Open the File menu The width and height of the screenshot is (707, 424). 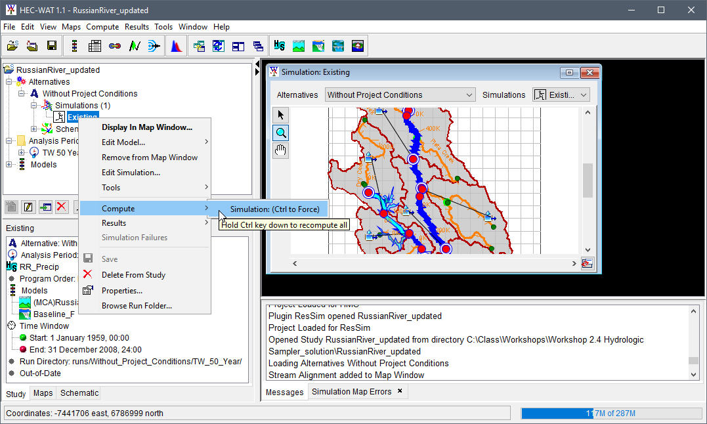[x=9, y=27]
